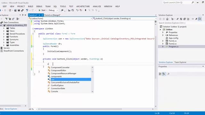Click Sync with Active Document icon in Solution Explorer
The image size is (205, 115).
(177, 19)
